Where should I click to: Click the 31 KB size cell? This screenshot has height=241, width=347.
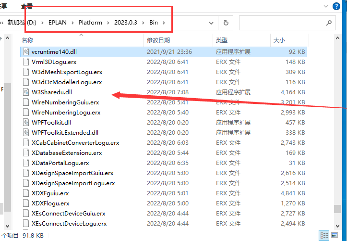pos(297,163)
